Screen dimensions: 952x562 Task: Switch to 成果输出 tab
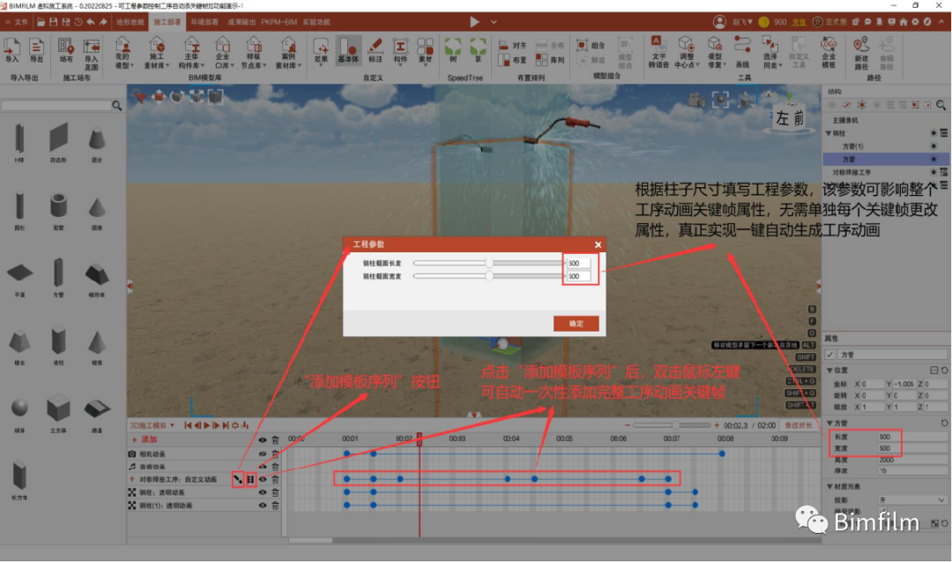click(242, 22)
